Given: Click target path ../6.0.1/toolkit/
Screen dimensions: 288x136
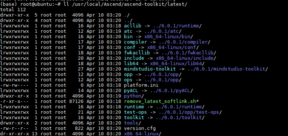Looking at the screenshot, I should [180, 117].
